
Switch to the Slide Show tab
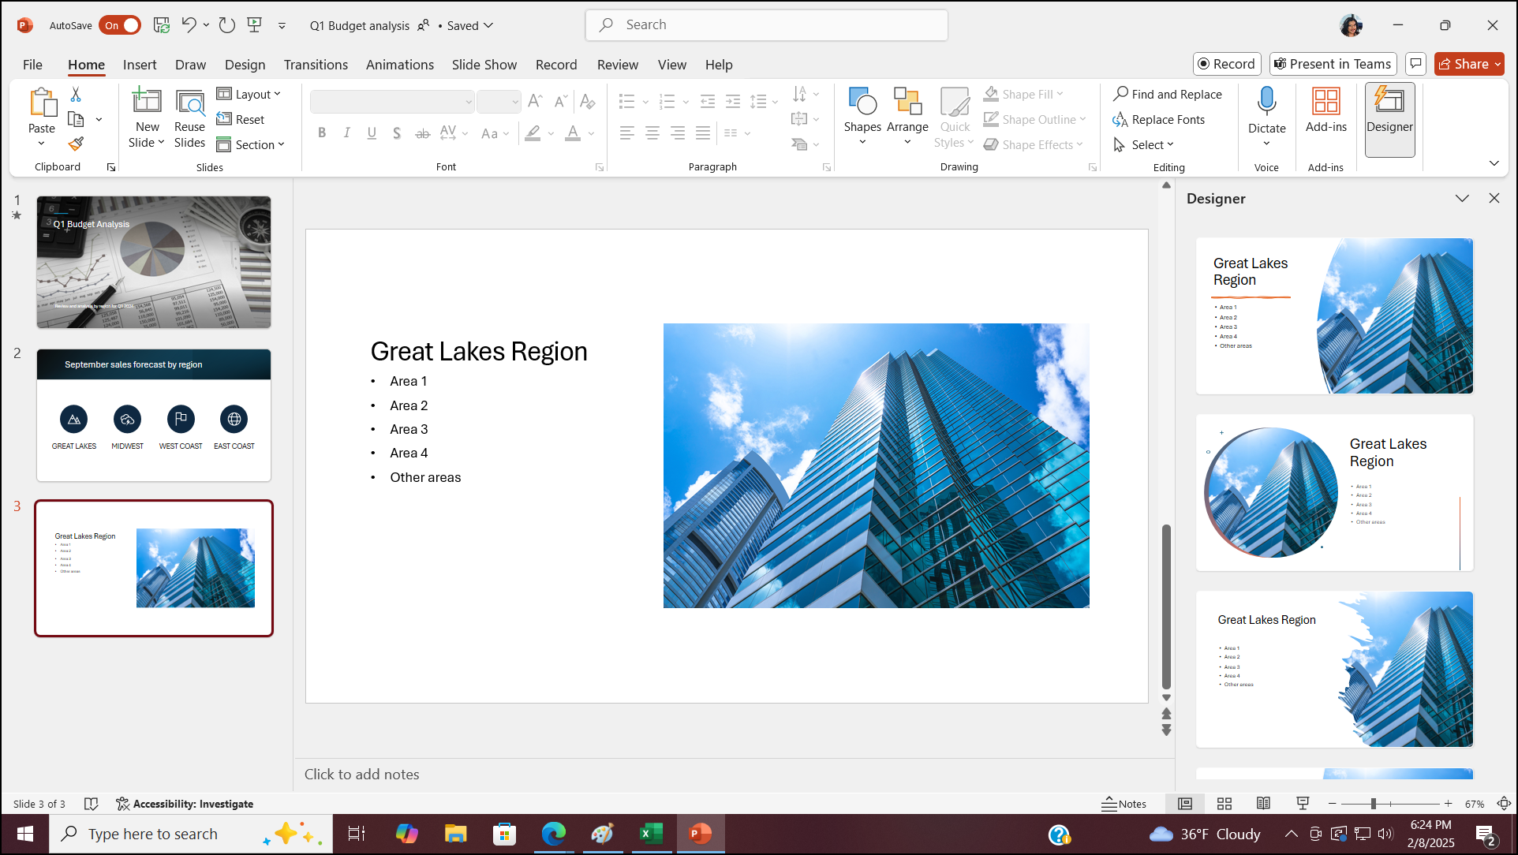tap(484, 65)
